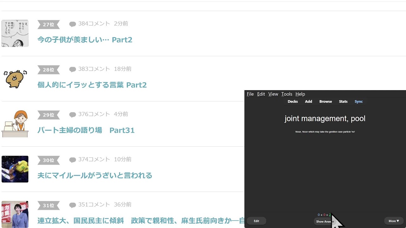This screenshot has width=406, height=228.
Task: Click the 10分前 timestamp
Action: click(x=122, y=160)
